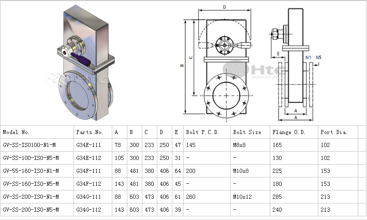Click model GV-SS-100-ISO-N5-M row
The width and height of the screenshot is (367, 220).
(x=31, y=158)
